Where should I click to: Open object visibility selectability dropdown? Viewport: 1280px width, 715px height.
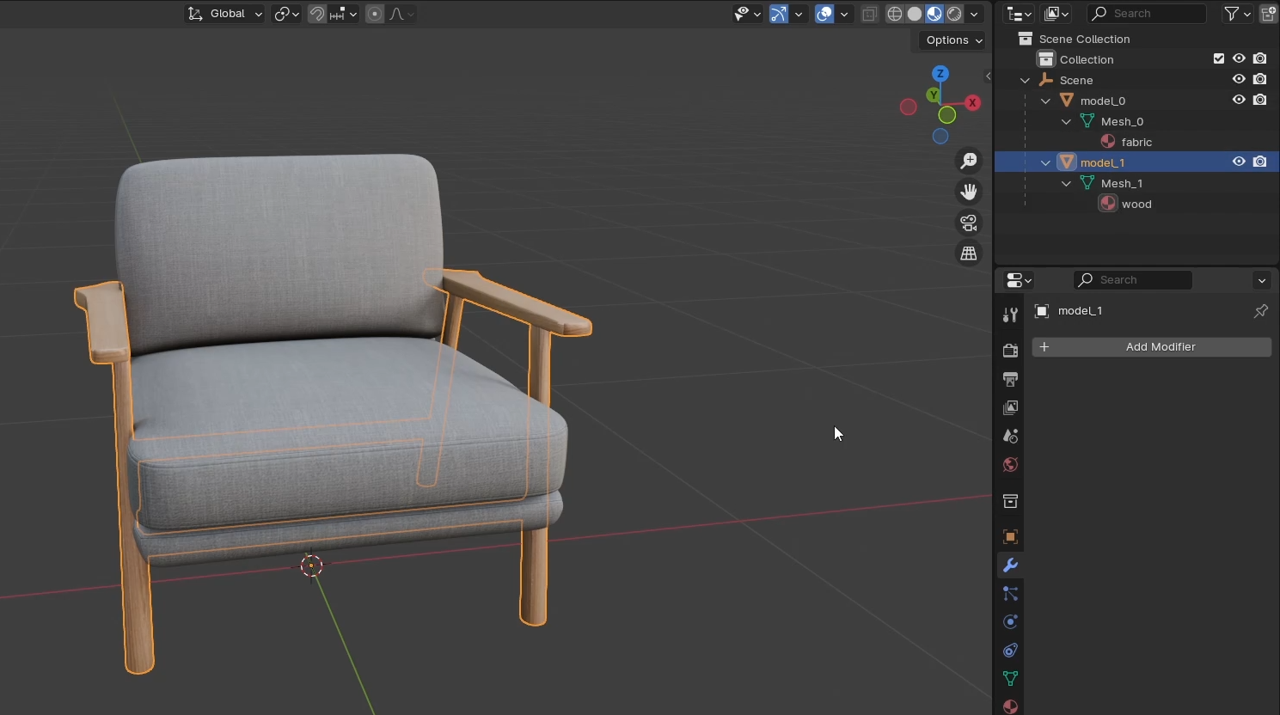tap(747, 14)
